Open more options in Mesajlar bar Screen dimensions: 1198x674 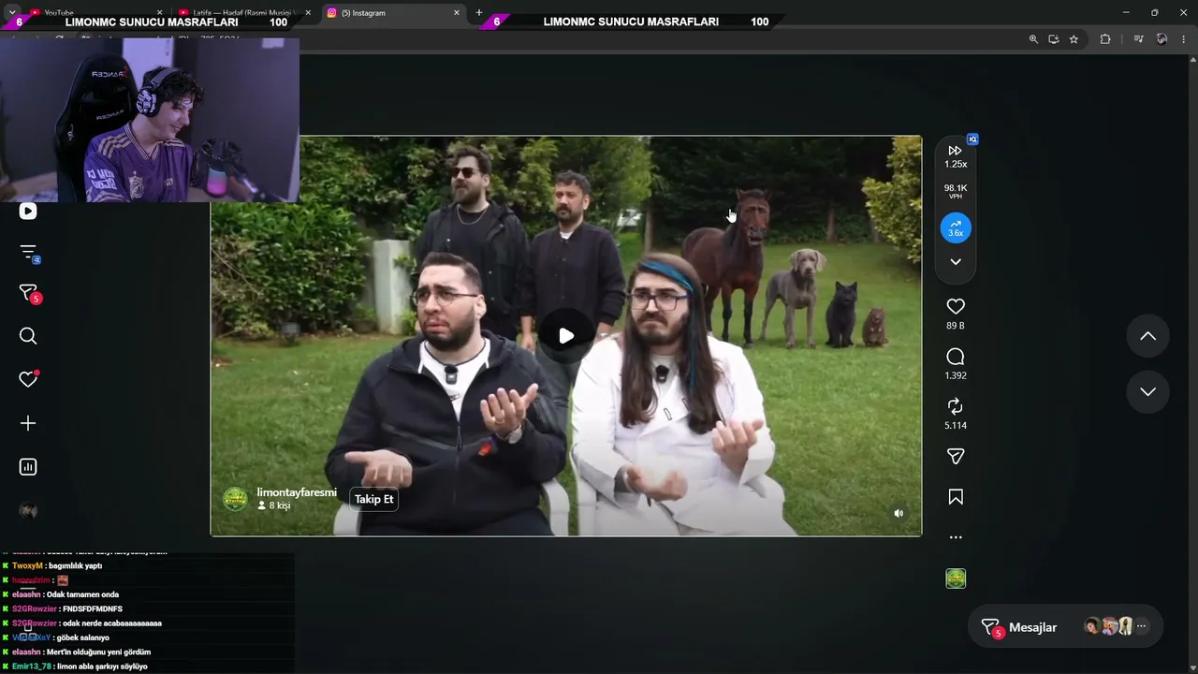point(1141,627)
